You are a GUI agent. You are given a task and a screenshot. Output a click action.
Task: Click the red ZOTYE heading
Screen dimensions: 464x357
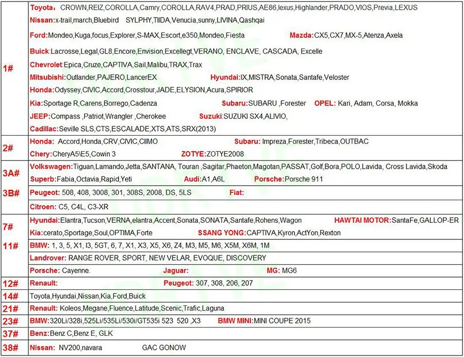[193, 154]
